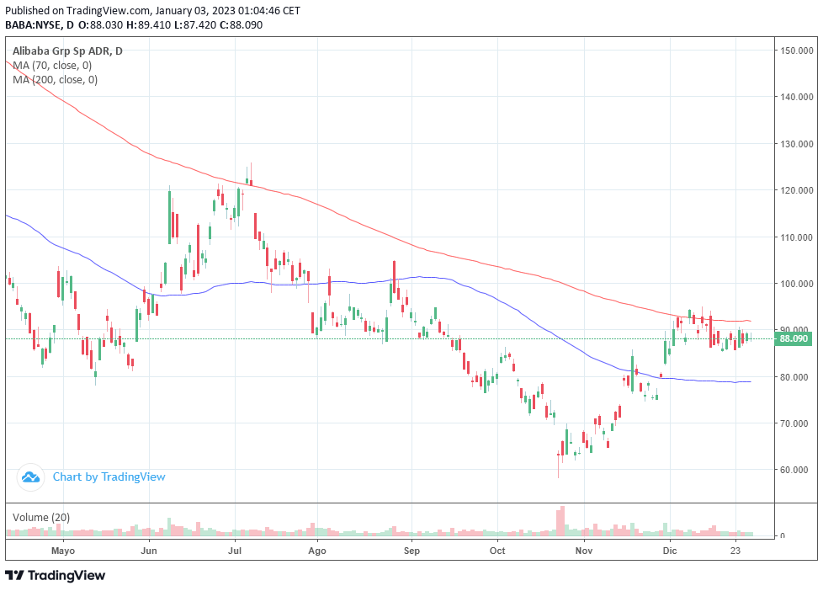The width and height of the screenshot is (823, 591).
Task: Click the 110.000 price axis label
Action: [797, 237]
